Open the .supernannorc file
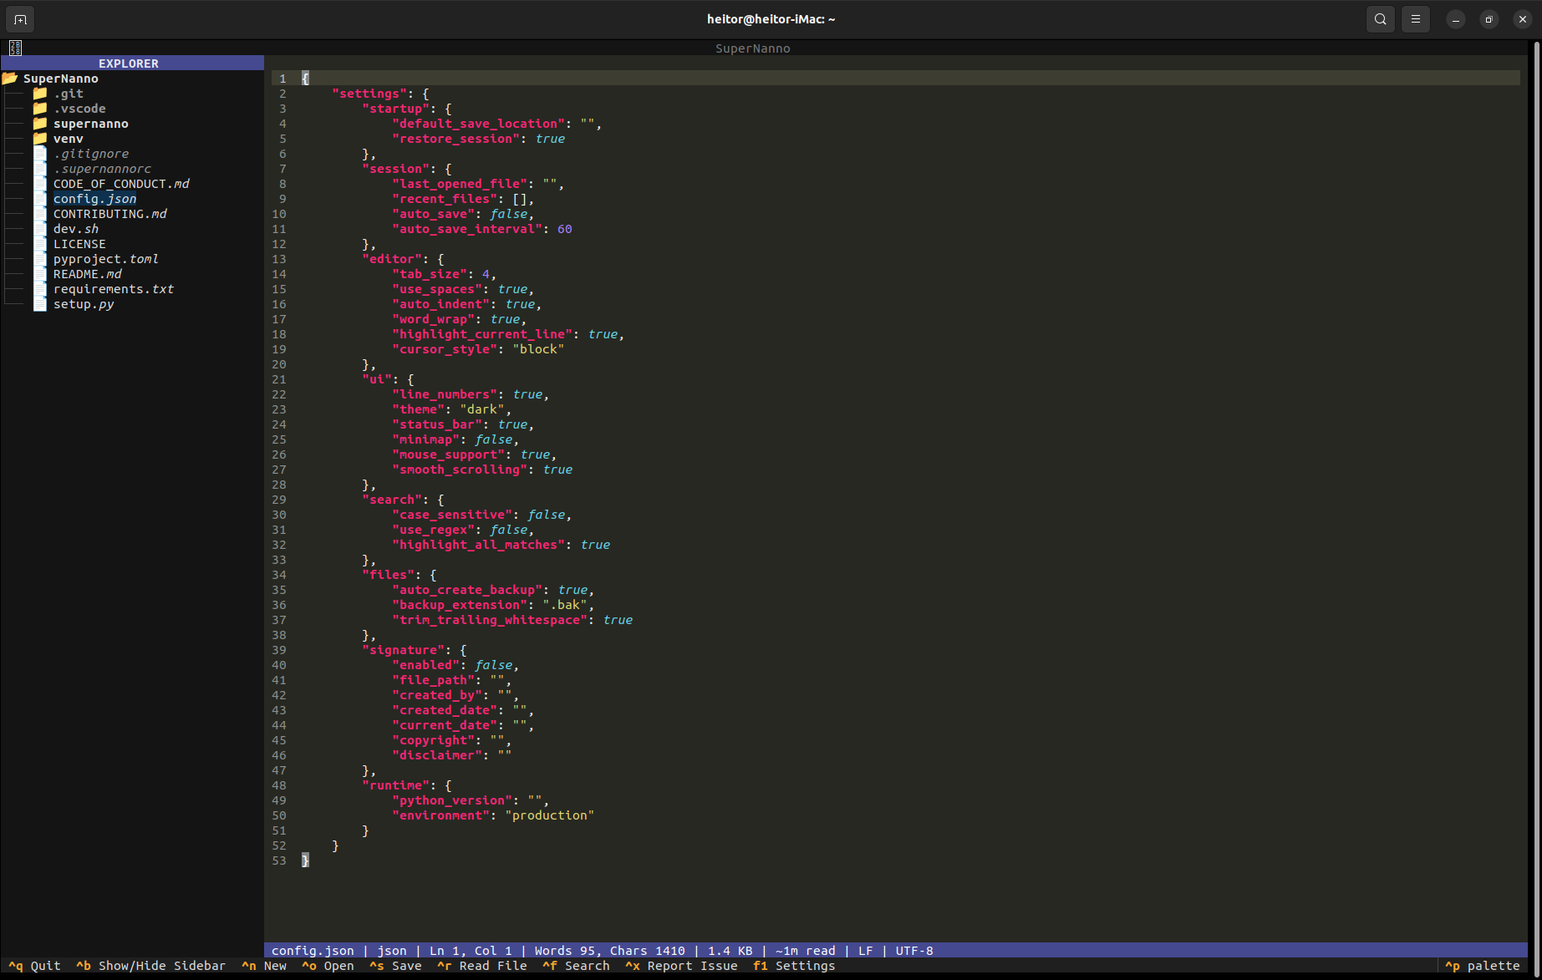Screen dimensions: 1542x980 click(x=102, y=169)
